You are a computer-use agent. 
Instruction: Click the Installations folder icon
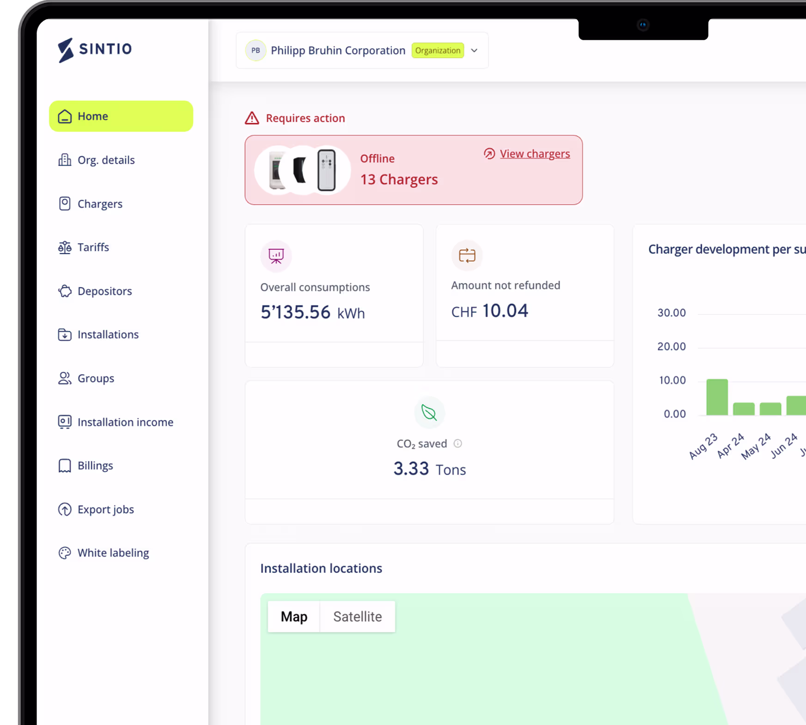click(x=65, y=334)
